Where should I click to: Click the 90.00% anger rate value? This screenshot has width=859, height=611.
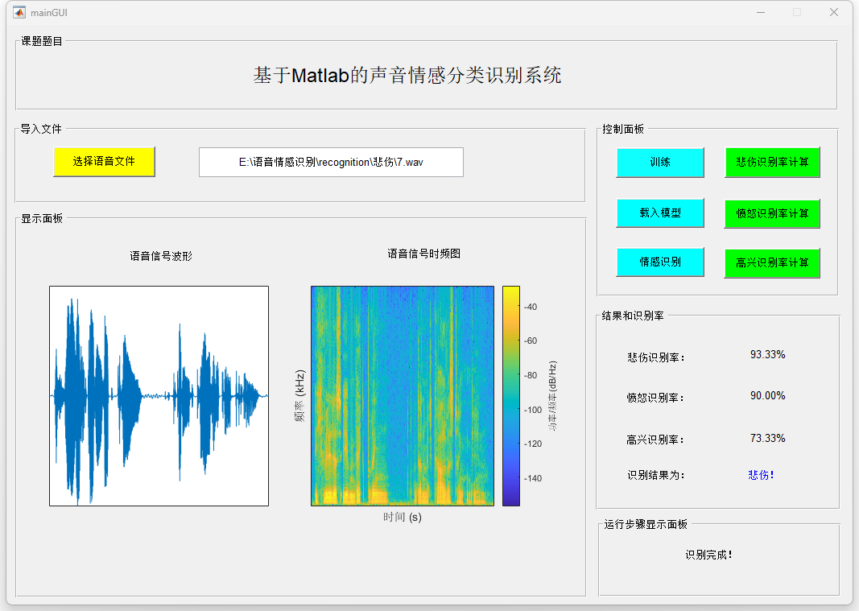(x=767, y=396)
